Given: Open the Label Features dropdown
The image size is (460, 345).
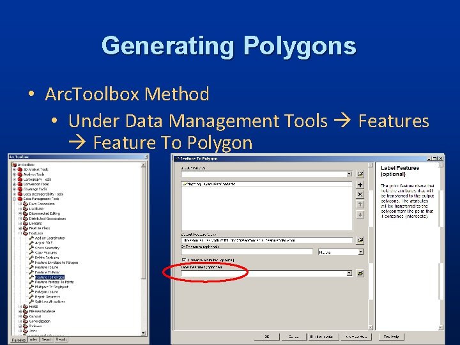Looking at the screenshot, I should coord(349,273).
